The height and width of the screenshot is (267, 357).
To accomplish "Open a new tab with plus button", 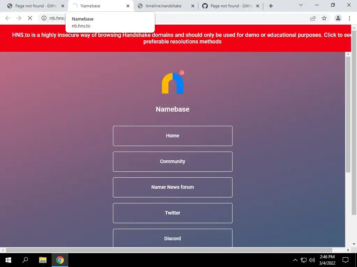I will click(x=271, y=6).
